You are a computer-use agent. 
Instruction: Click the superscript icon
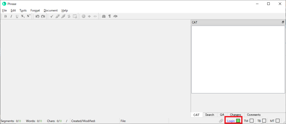pyautogui.click(x=29, y=16)
